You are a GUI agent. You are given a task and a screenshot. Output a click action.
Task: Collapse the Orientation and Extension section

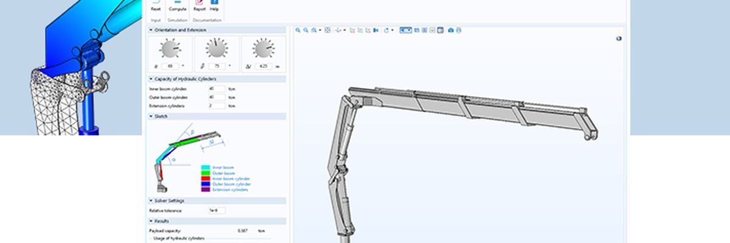coord(151,29)
